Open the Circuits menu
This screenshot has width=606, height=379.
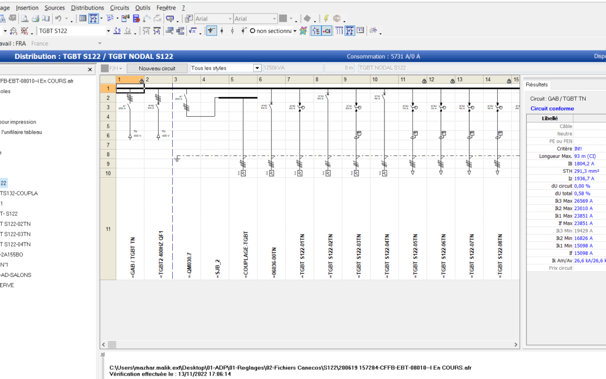coord(120,8)
